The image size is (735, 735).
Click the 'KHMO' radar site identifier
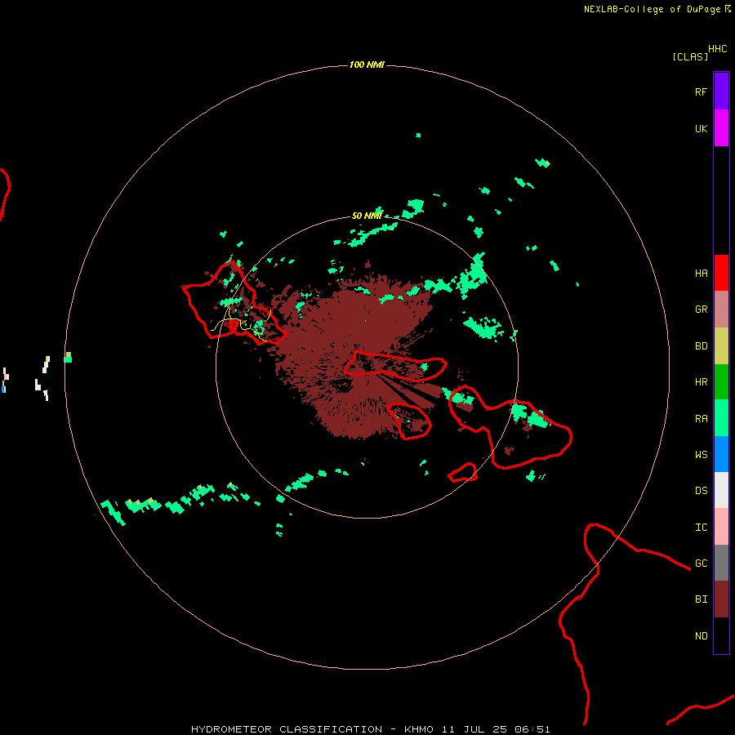pyautogui.click(x=419, y=729)
